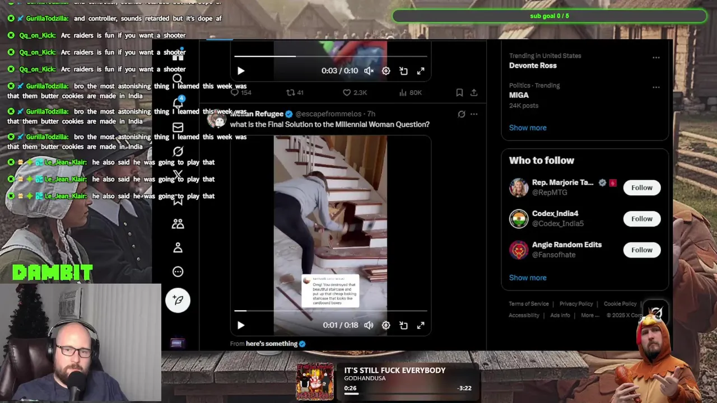
Task: Open Privacy Policy footer link
Action: pyautogui.click(x=576, y=304)
